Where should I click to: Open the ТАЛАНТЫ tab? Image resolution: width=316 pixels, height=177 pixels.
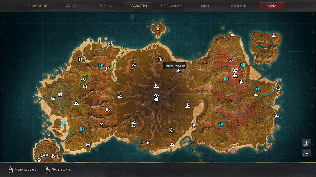click(x=105, y=6)
